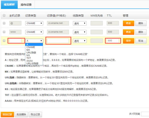Open line type dropdown in the @ row
This screenshot has height=118, width=149.
pyautogui.click(x=80, y=23)
